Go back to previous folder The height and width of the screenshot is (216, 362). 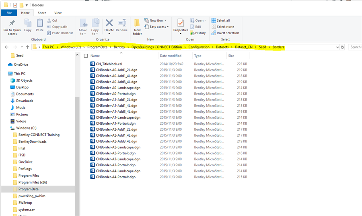[x=7, y=47]
